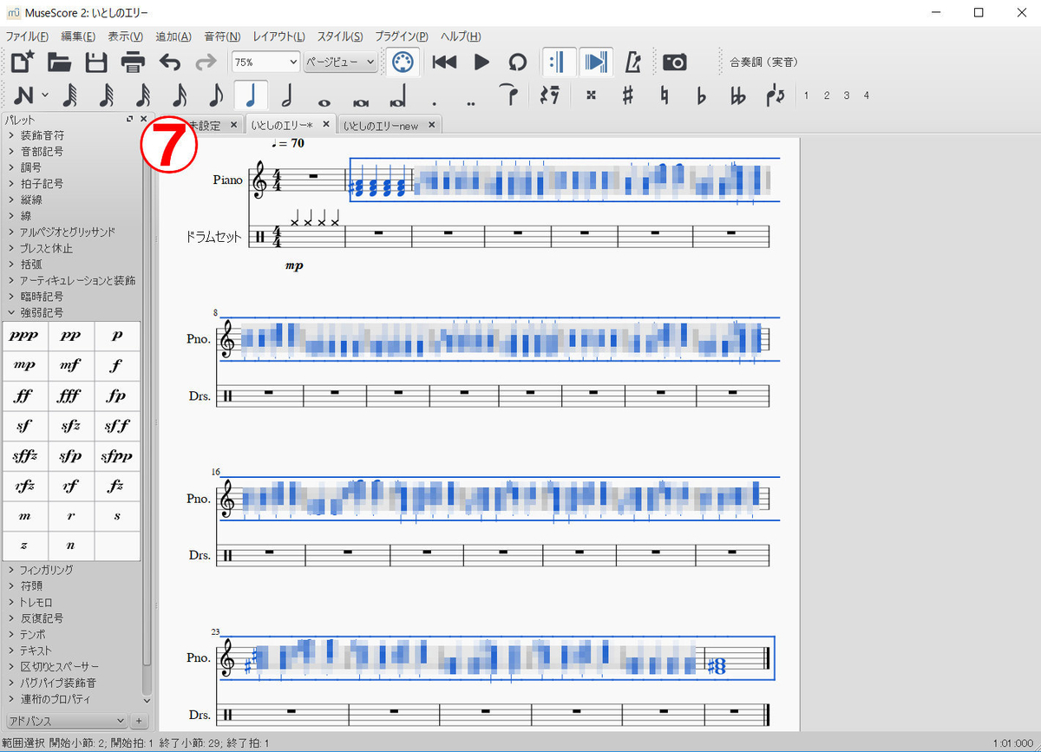Print the score

(x=133, y=62)
